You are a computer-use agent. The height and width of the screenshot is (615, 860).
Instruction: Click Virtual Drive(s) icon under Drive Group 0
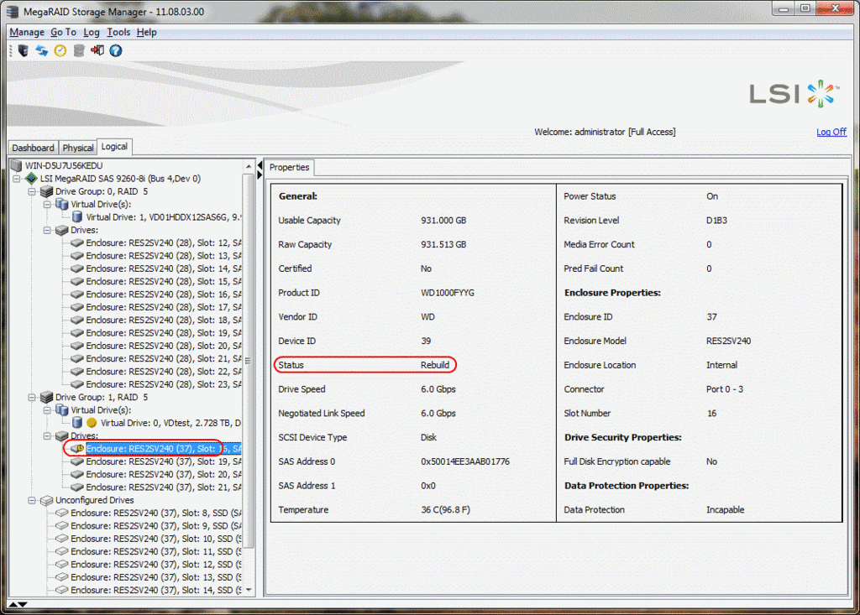click(x=62, y=205)
